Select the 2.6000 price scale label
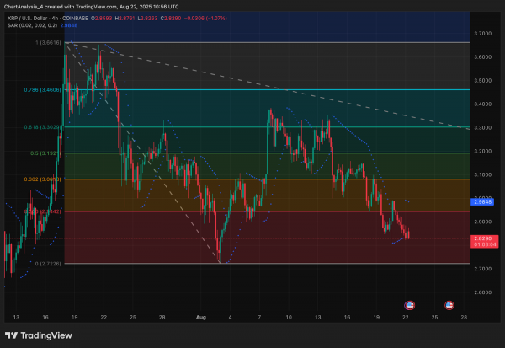Viewport: 505px width, 348px height. pos(483,292)
